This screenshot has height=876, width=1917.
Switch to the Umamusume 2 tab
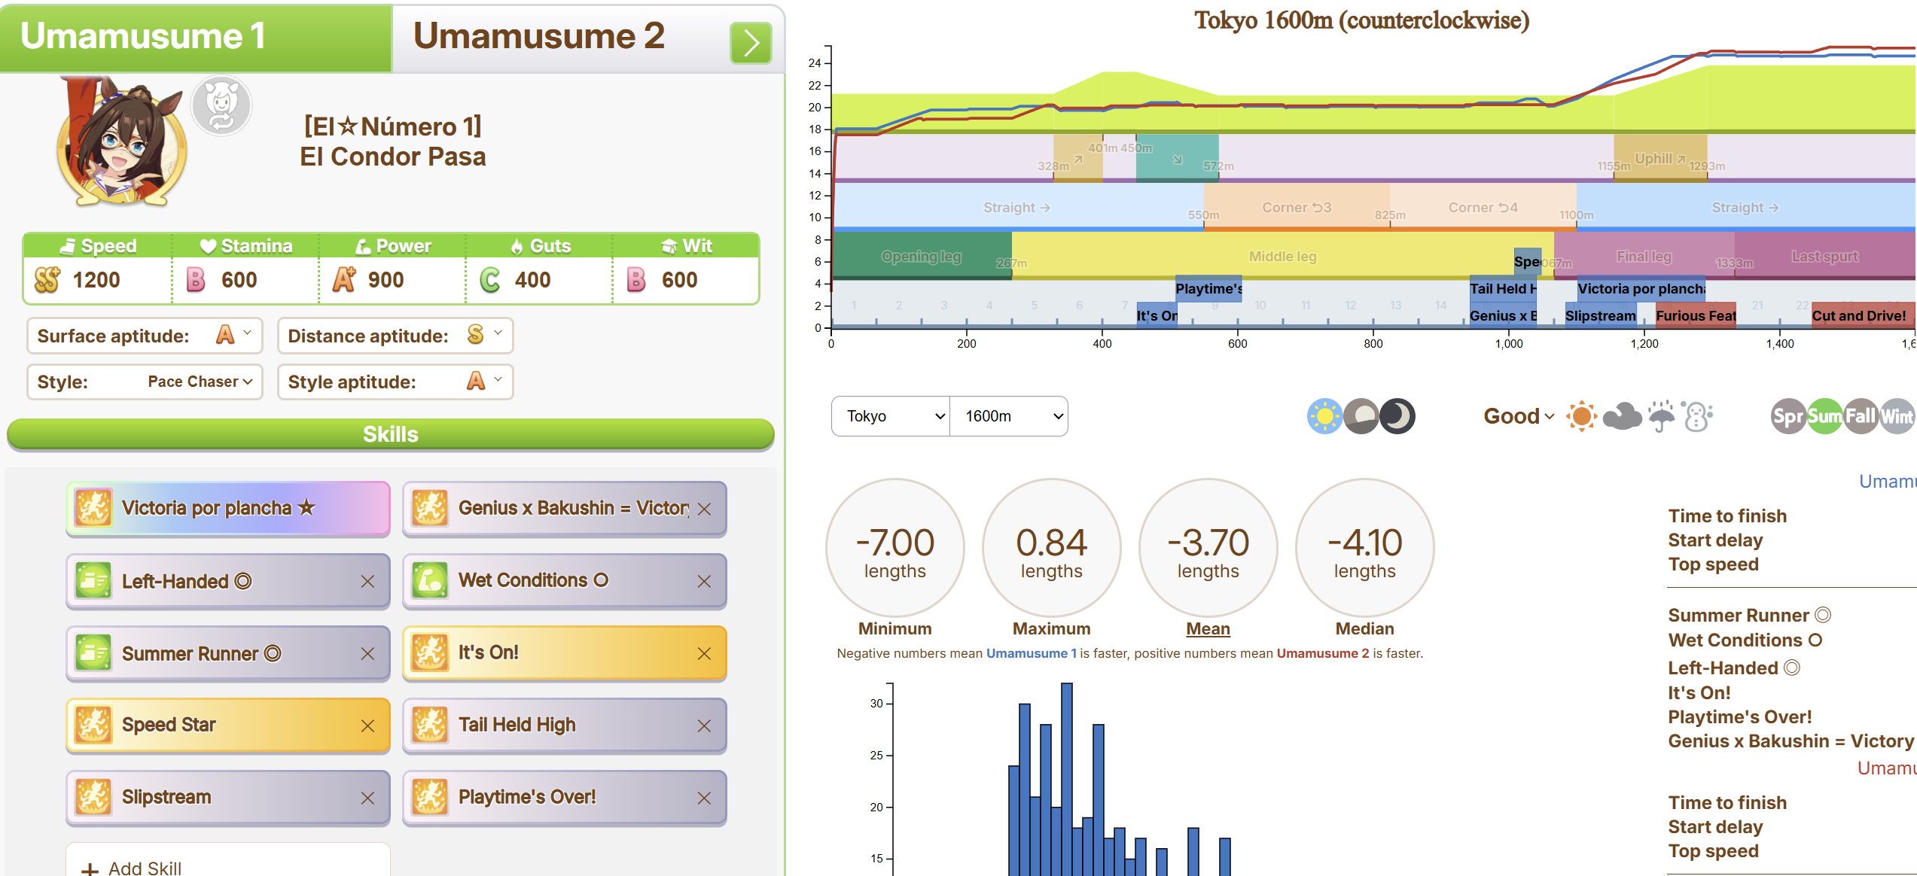(x=539, y=36)
